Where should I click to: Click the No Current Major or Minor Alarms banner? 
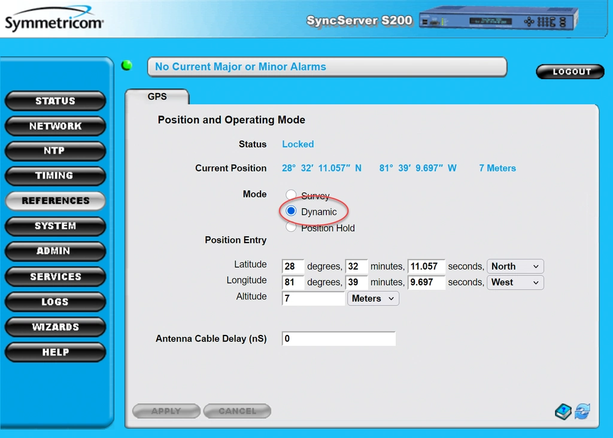[327, 67]
